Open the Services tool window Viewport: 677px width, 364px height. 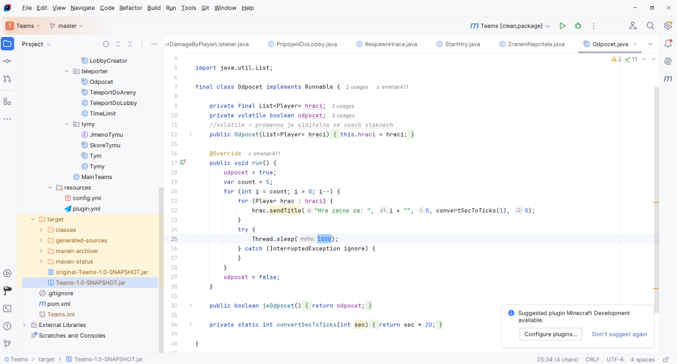[x=7, y=273]
